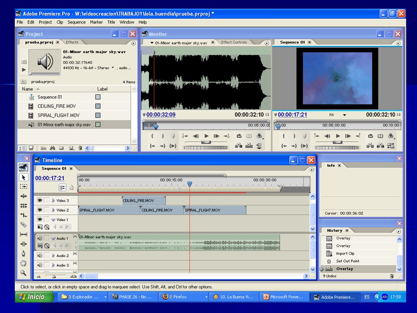This screenshot has height=313, width=417.
Task: Select the Hand tool
Action: 23,263
